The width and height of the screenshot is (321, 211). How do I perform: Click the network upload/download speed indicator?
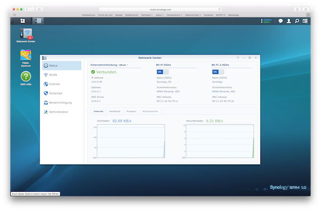pyautogui.click(x=266, y=21)
